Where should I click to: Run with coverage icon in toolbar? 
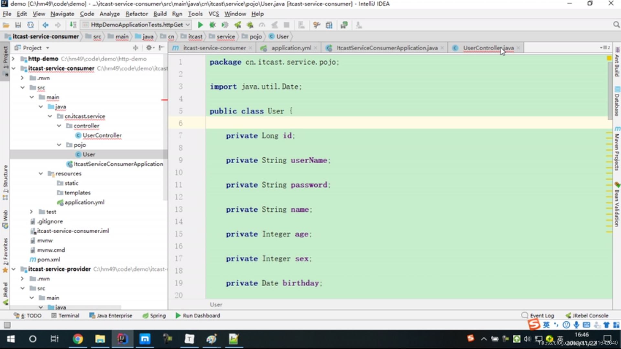point(225,25)
